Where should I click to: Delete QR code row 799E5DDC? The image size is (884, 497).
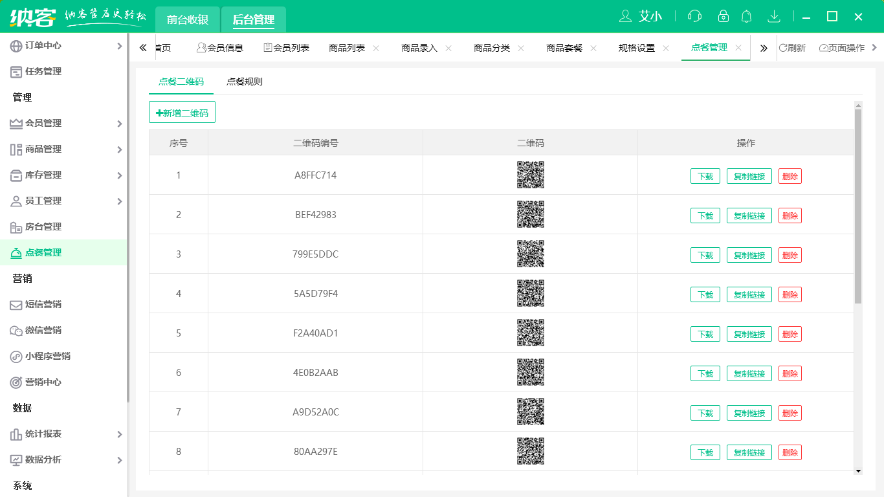(x=790, y=255)
